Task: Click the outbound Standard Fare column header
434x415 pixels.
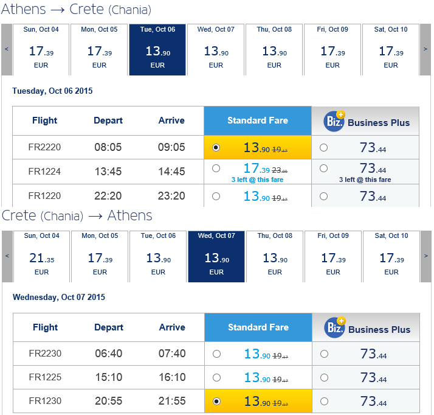Action: [258, 120]
